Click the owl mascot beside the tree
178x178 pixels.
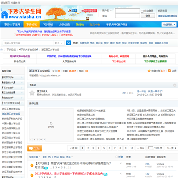click(88, 19)
